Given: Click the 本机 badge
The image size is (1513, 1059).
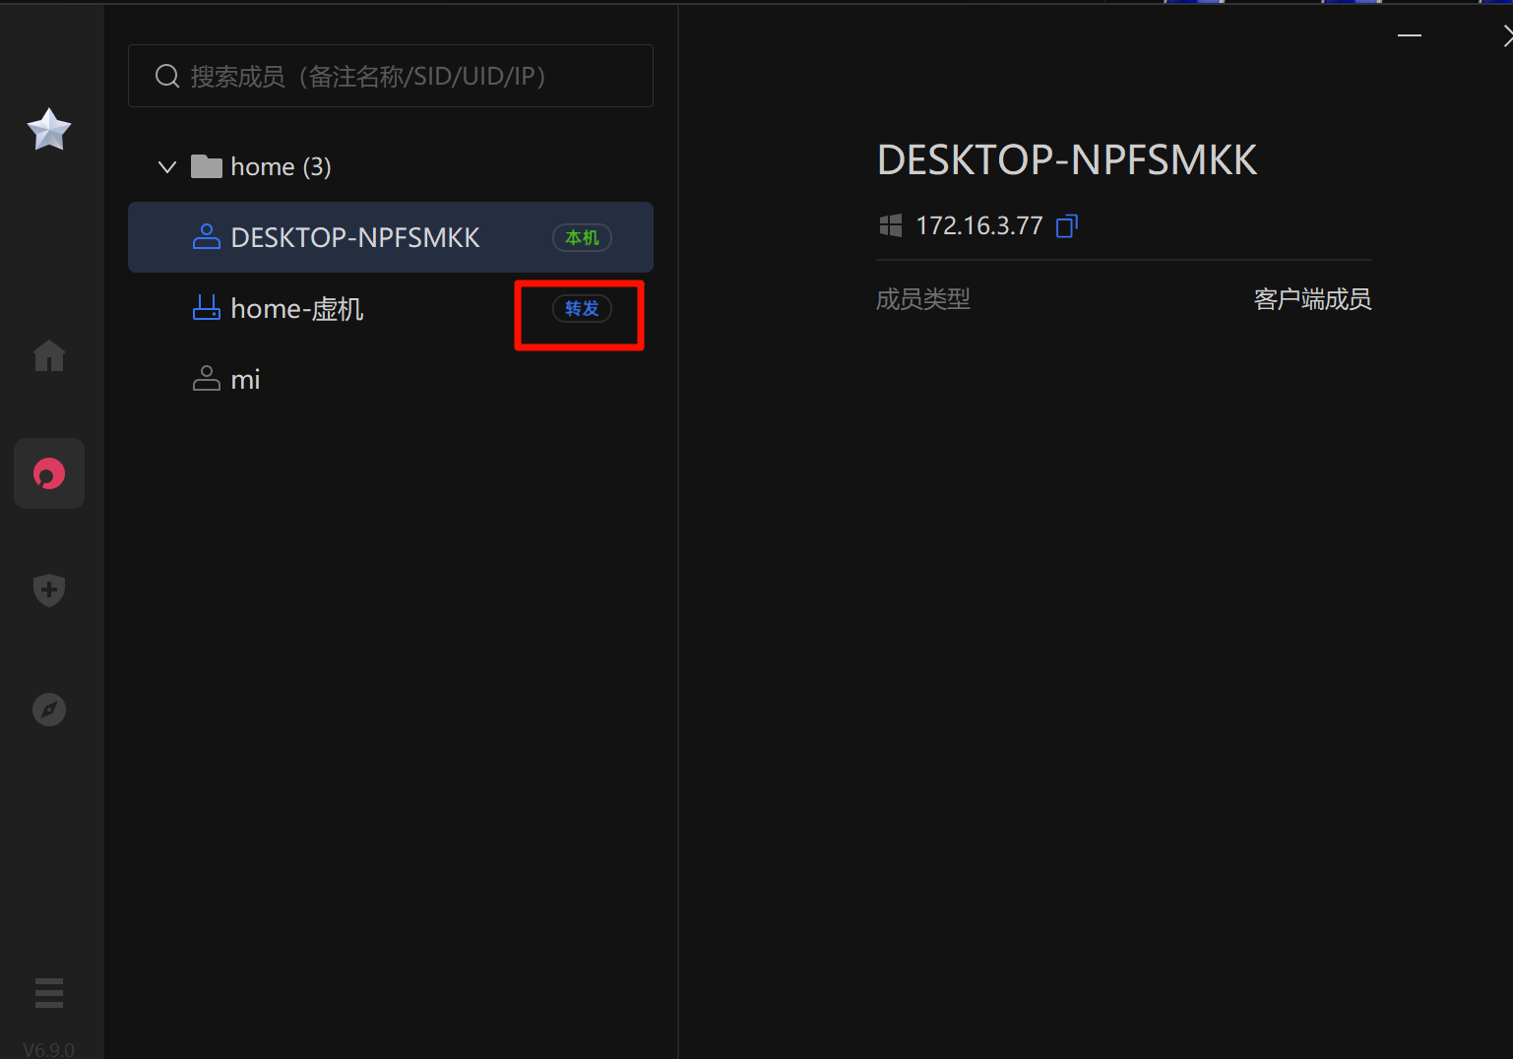Looking at the screenshot, I should tap(582, 237).
